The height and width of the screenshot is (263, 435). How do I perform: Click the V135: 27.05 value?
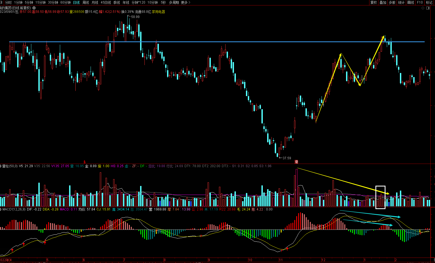pos(60,166)
